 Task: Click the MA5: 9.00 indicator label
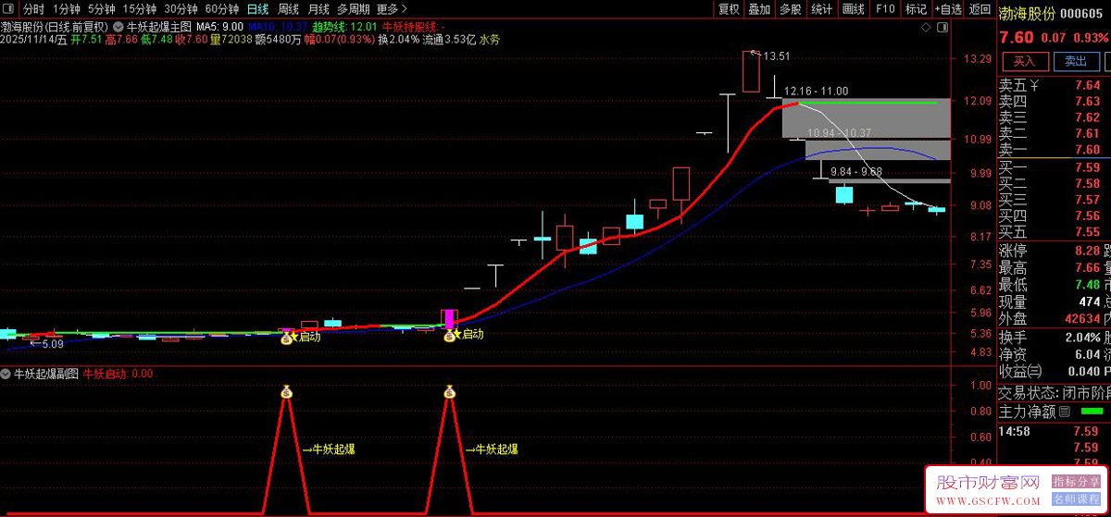tap(220, 27)
